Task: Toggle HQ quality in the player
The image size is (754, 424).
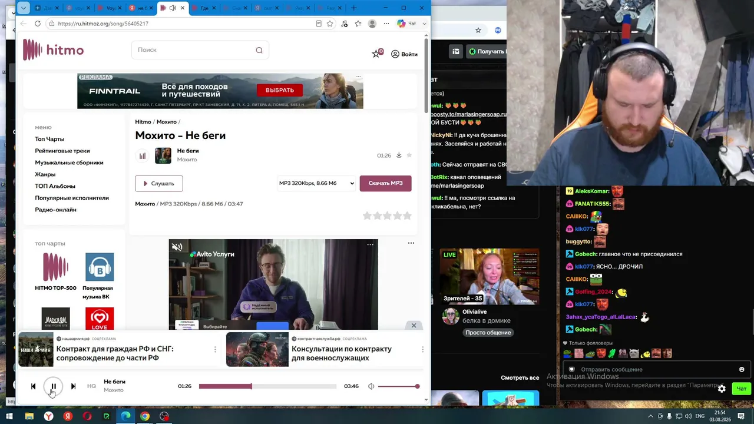Action: [91, 386]
